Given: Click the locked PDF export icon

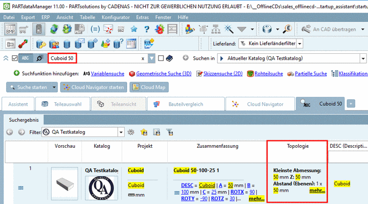Looking at the screenshot, I should [80, 29].
